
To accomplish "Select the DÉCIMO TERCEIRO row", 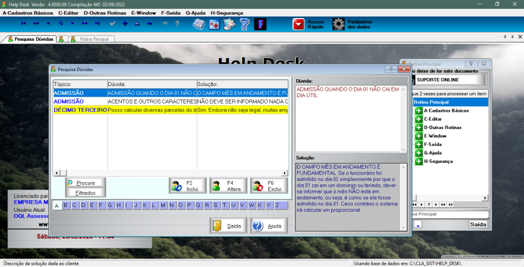I will click(80, 109).
